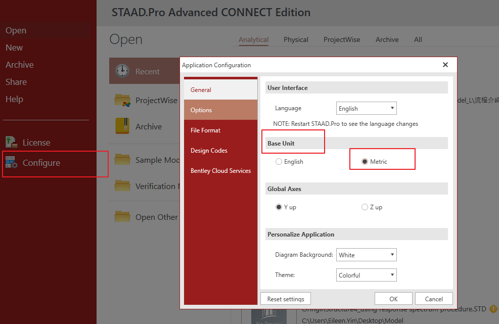This screenshot has height=324, width=499.
Task: Switch to the All tab
Action: pos(418,39)
